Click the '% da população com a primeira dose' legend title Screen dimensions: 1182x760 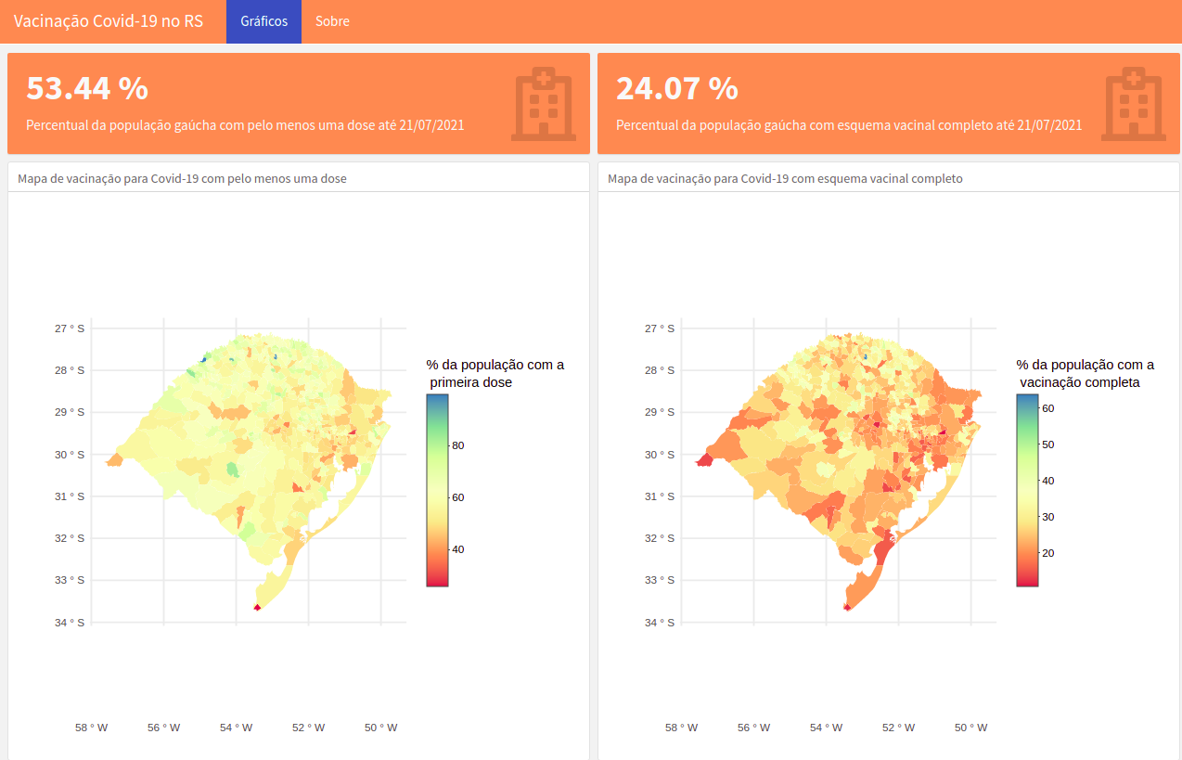click(495, 373)
